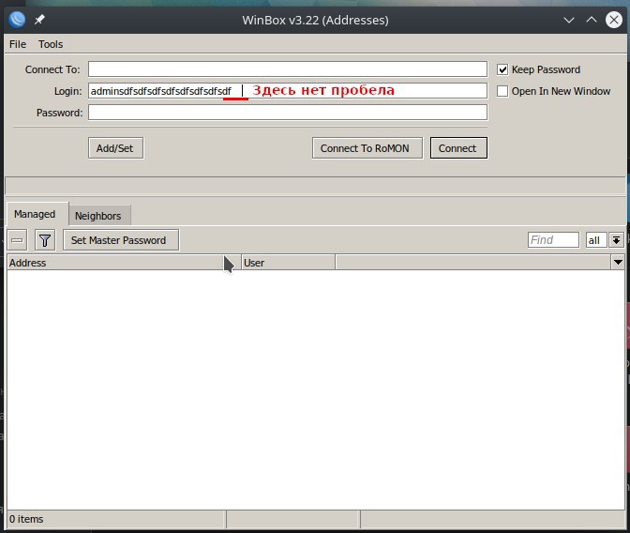This screenshot has height=533, width=630.
Task: Focus the Password input field
Action: pyautogui.click(x=288, y=113)
